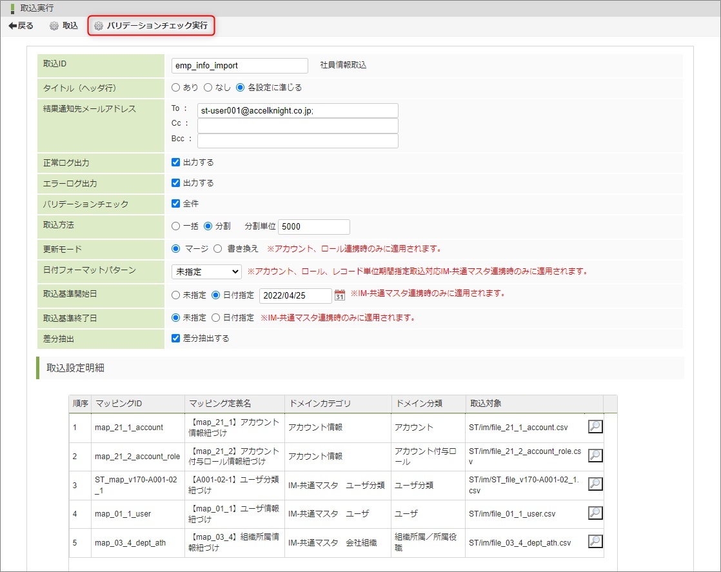Uncheck 正常ログ出力 出力する checkbox
Screen dimensions: 721x572
pos(176,163)
